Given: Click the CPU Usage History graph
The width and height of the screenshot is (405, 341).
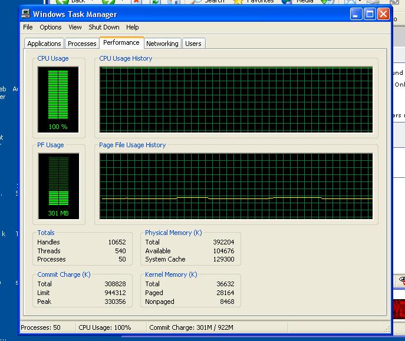Looking at the screenshot, I should (236, 99).
